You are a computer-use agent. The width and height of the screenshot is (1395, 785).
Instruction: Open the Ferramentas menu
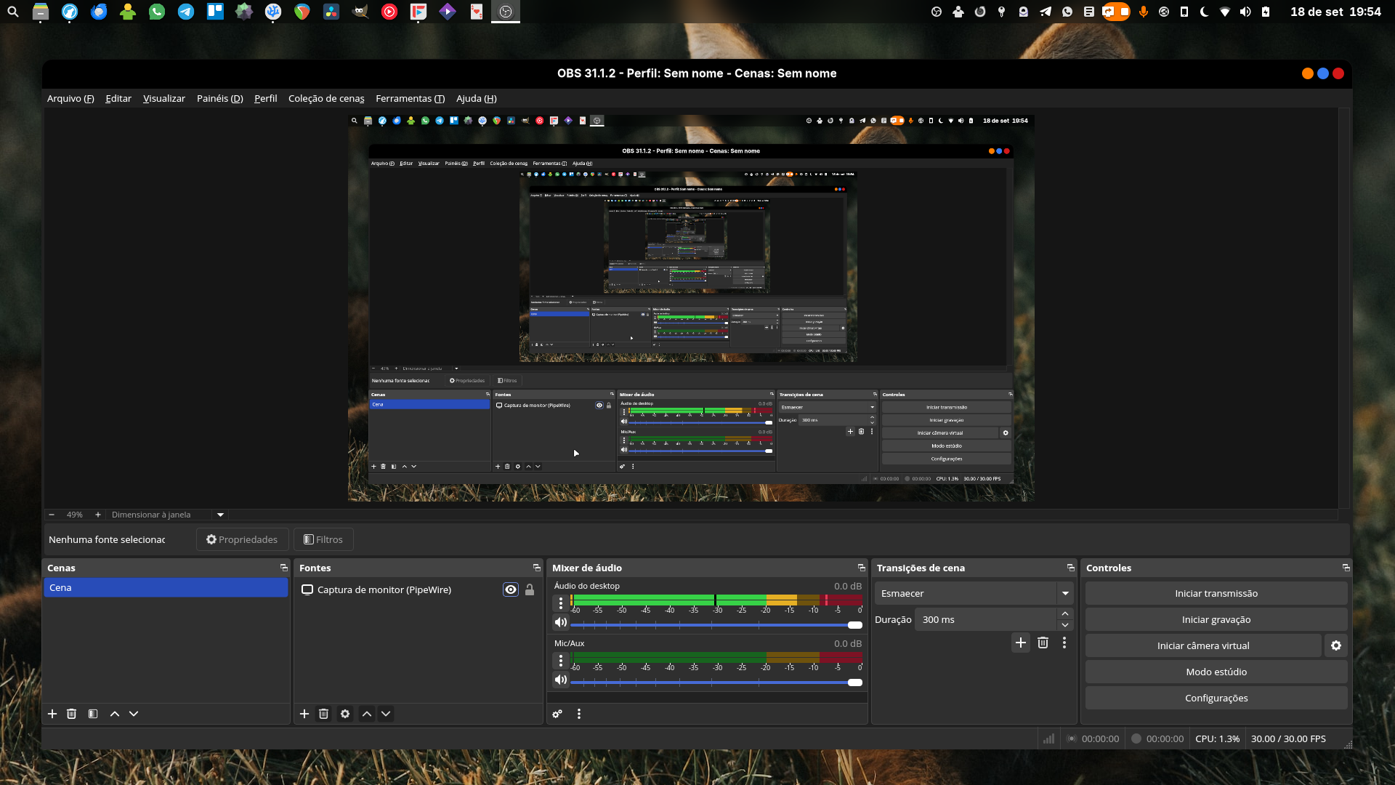[410, 98]
